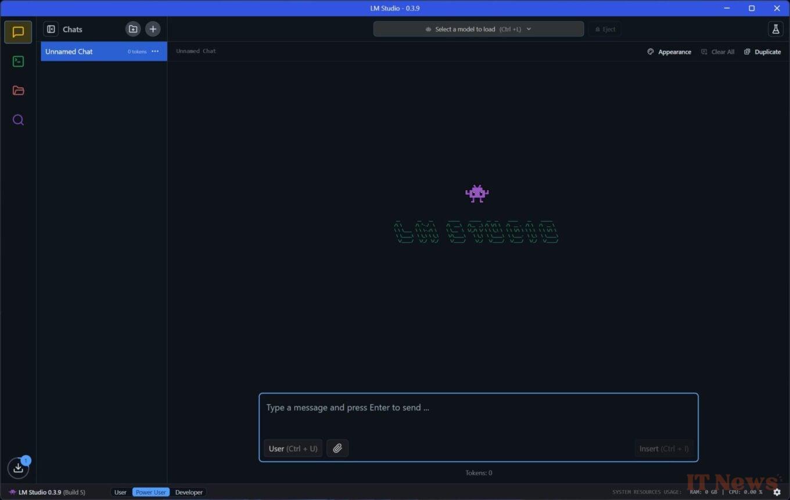Open Unnamed Chat three-dot options menu
The width and height of the screenshot is (790, 500).
tap(155, 52)
